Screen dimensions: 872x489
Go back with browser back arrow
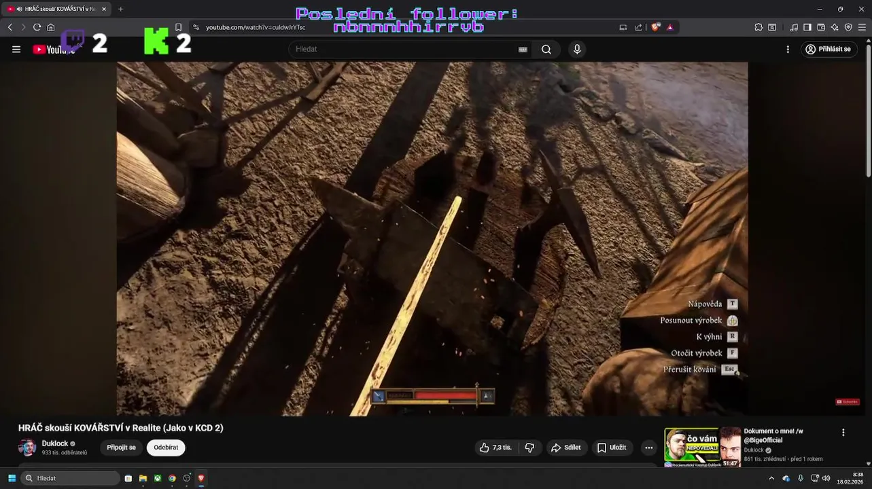coord(10,27)
